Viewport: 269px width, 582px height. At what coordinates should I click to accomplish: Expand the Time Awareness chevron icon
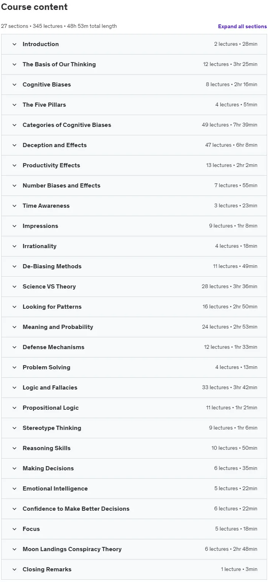pyautogui.click(x=14, y=206)
